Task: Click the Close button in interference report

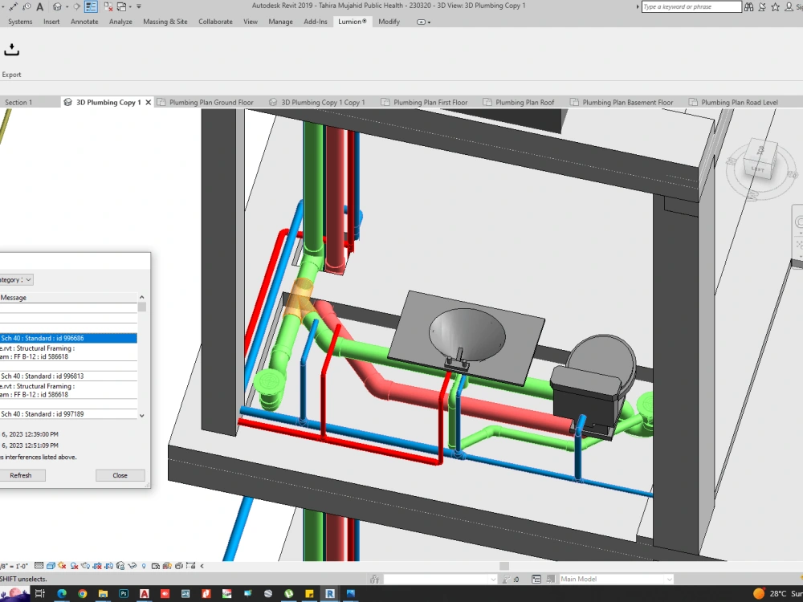Action: tap(120, 475)
